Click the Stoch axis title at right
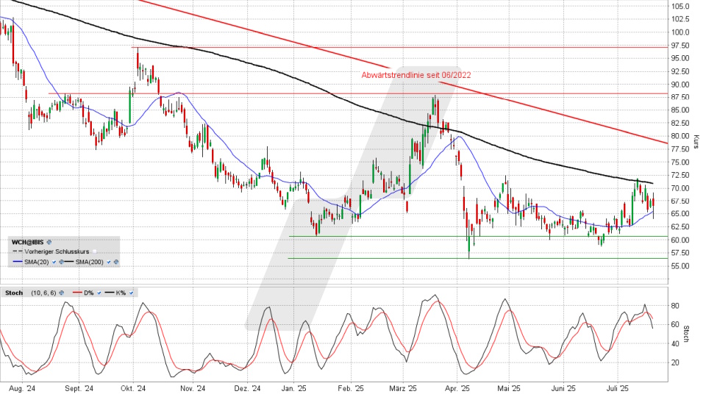Screen dimensions: 706x397 point(686,334)
